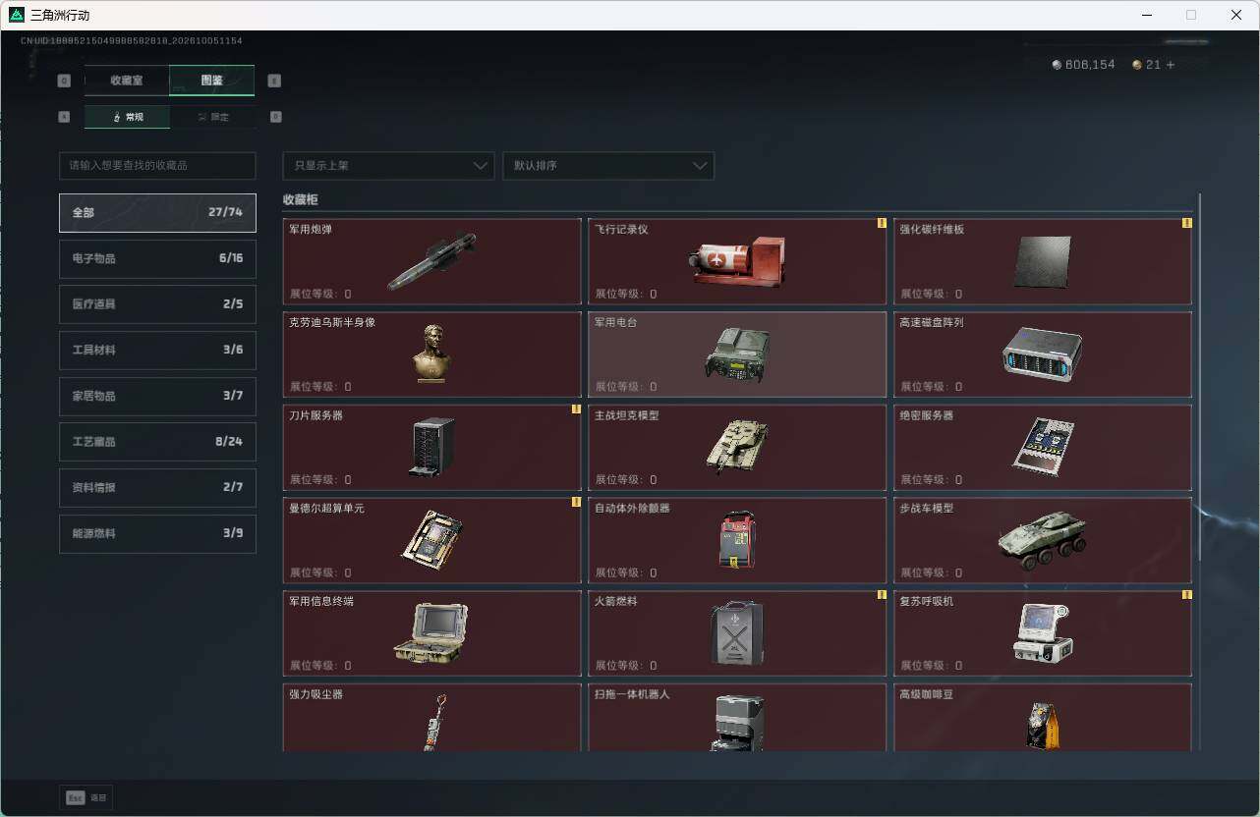Click the 军用电台 radio item
1260x817 pixels.
click(737, 354)
